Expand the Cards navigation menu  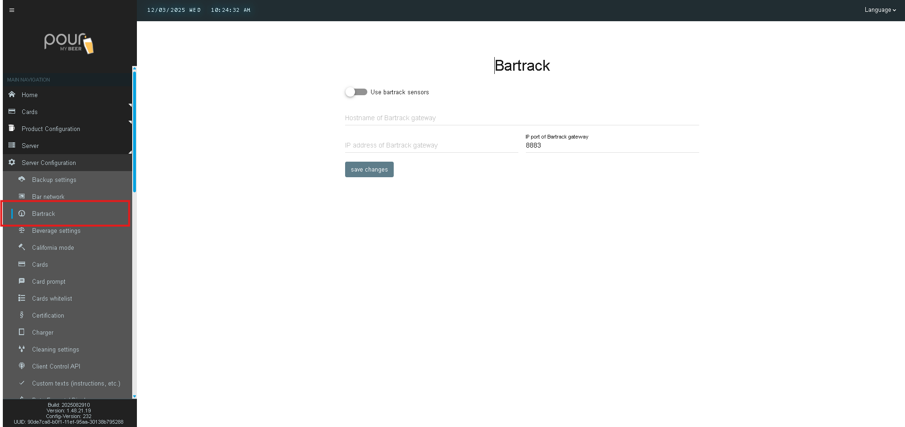(29, 112)
